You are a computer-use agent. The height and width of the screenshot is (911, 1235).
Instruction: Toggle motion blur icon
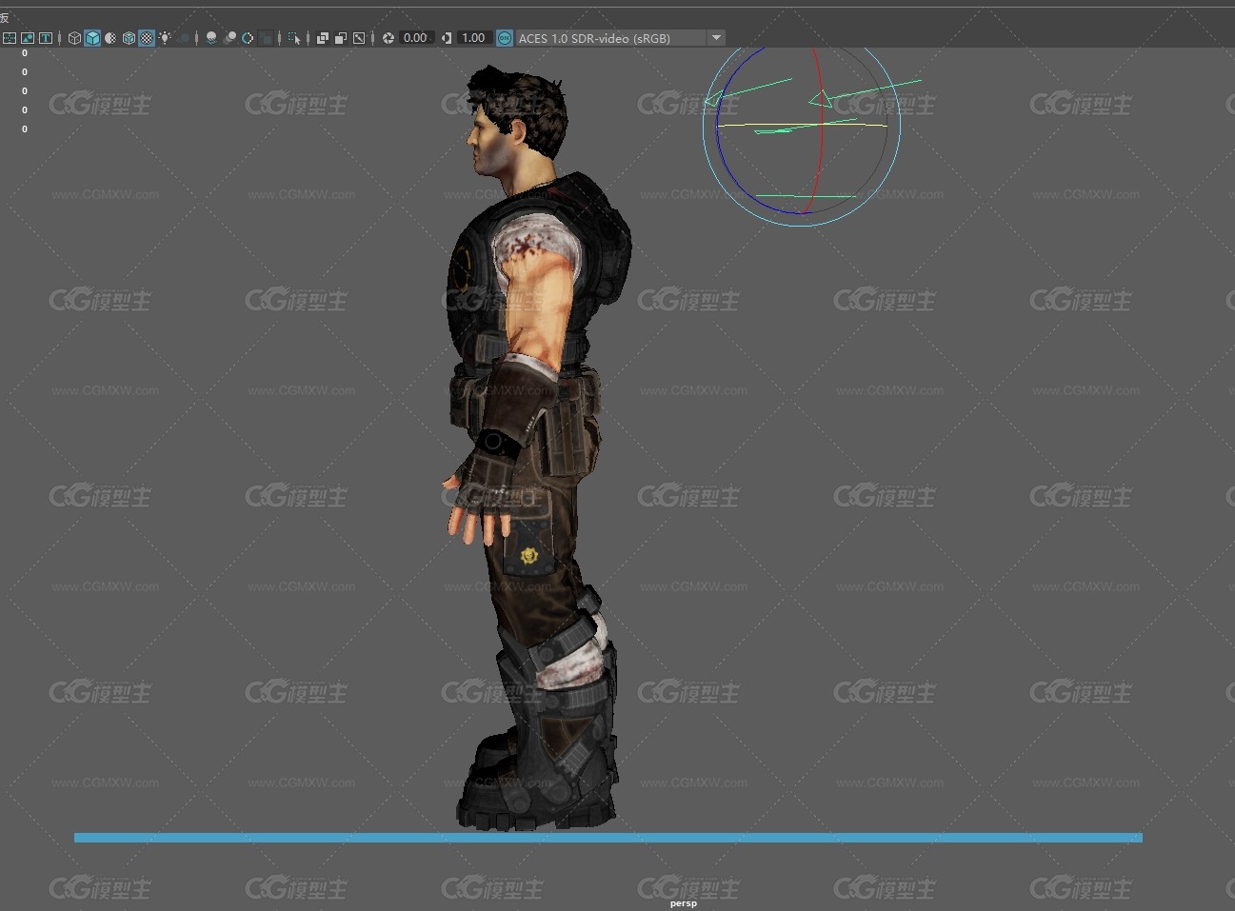pyautogui.click(x=229, y=38)
